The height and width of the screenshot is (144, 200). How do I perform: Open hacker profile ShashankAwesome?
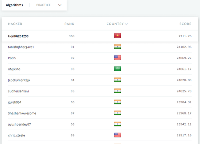point(22,113)
